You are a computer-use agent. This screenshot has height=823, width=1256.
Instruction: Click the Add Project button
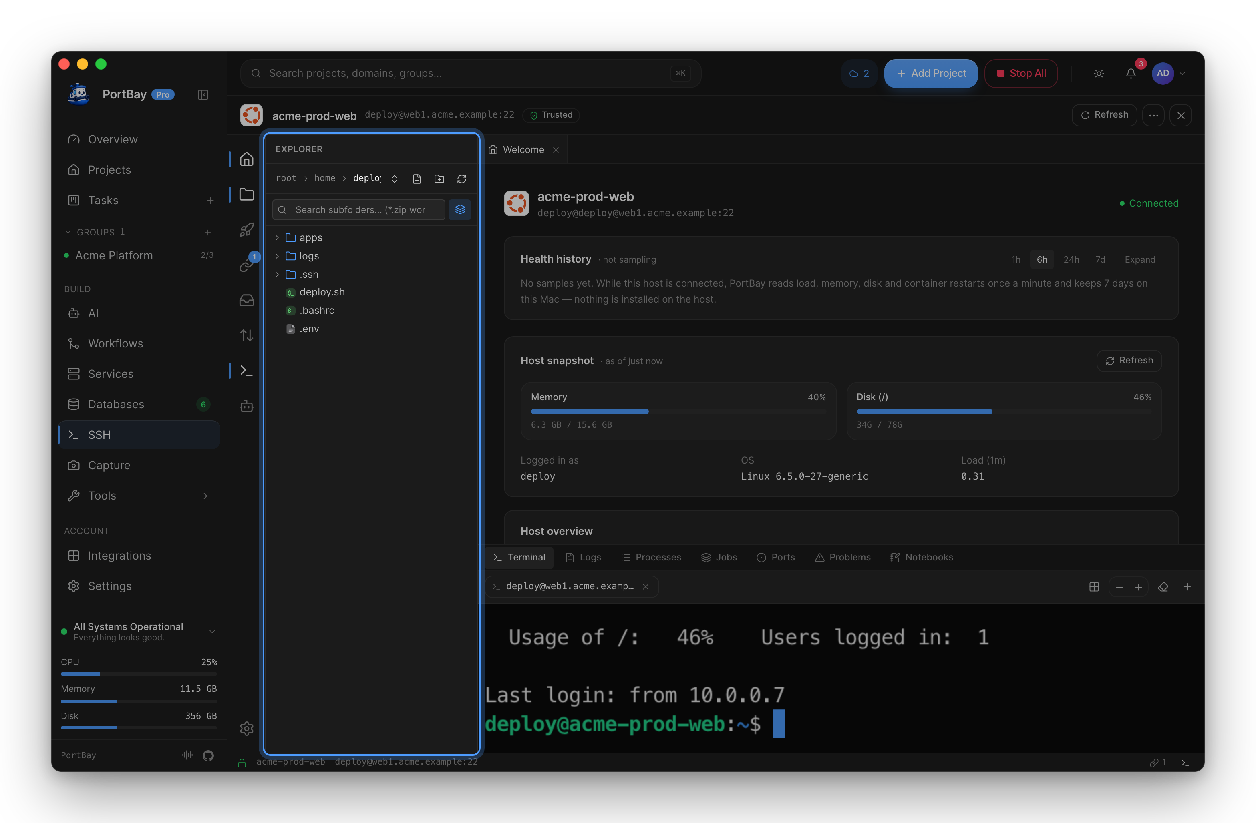tap(931, 73)
